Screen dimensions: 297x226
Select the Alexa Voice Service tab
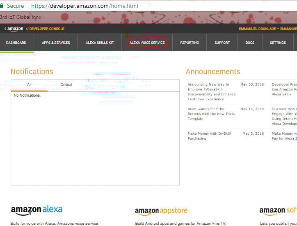[147, 43]
